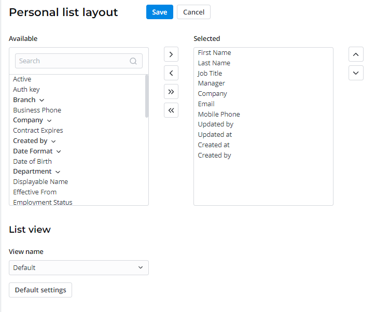Save the personal list layout
The width and height of the screenshot is (375, 312).
pyautogui.click(x=159, y=12)
